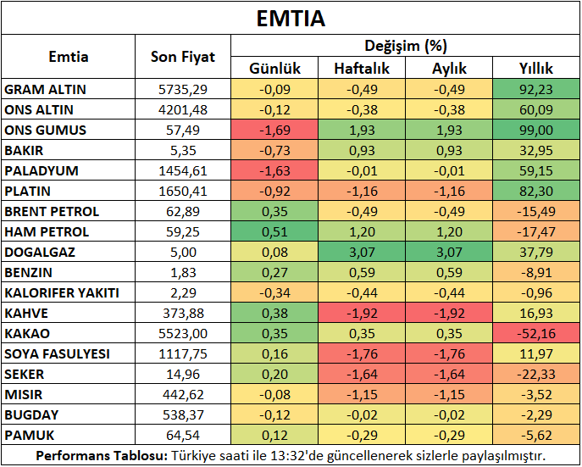Select the ONS GUMUS row label
The height and width of the screenshot is (467, 582).
point(46,130)
